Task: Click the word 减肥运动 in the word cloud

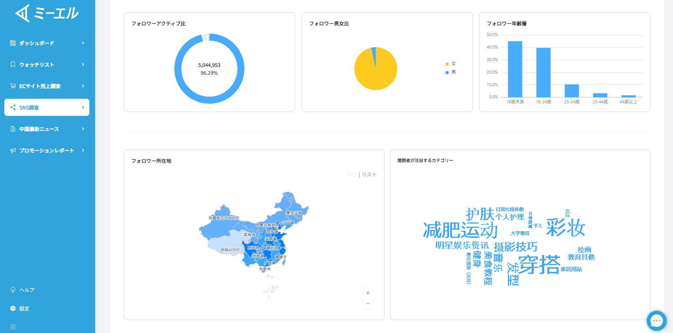Action: click(x=460, y=230)
